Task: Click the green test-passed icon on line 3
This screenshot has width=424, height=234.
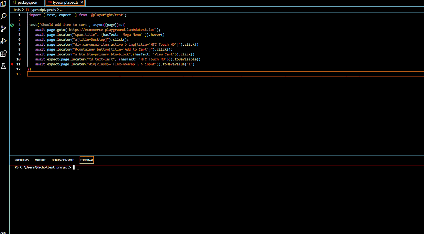Action: coord(12,25)
